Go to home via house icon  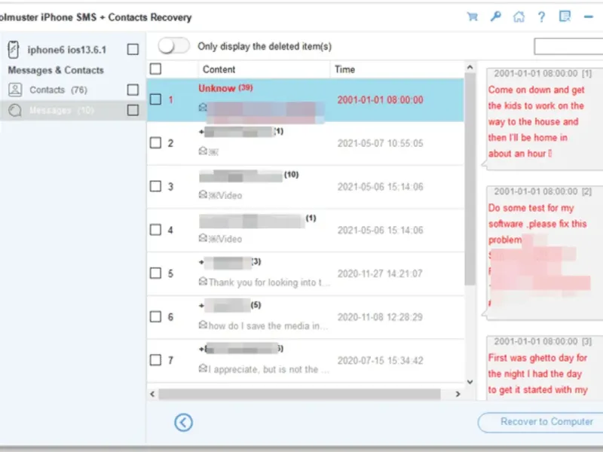coord(519,17)
